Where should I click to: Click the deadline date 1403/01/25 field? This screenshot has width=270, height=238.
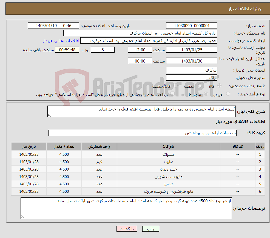[x=192, y=50]
